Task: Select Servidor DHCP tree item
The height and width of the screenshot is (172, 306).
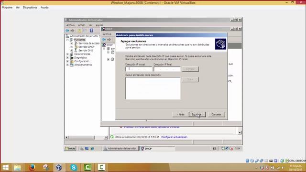Action: click(86, 47)
